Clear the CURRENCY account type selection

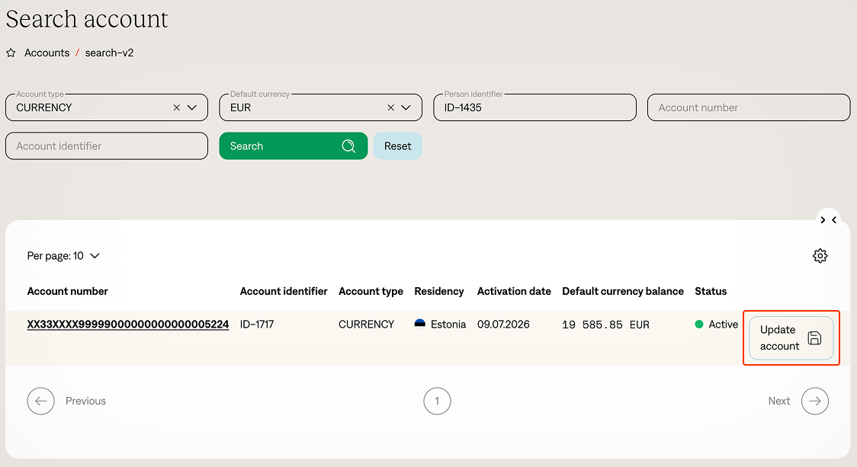177,107
